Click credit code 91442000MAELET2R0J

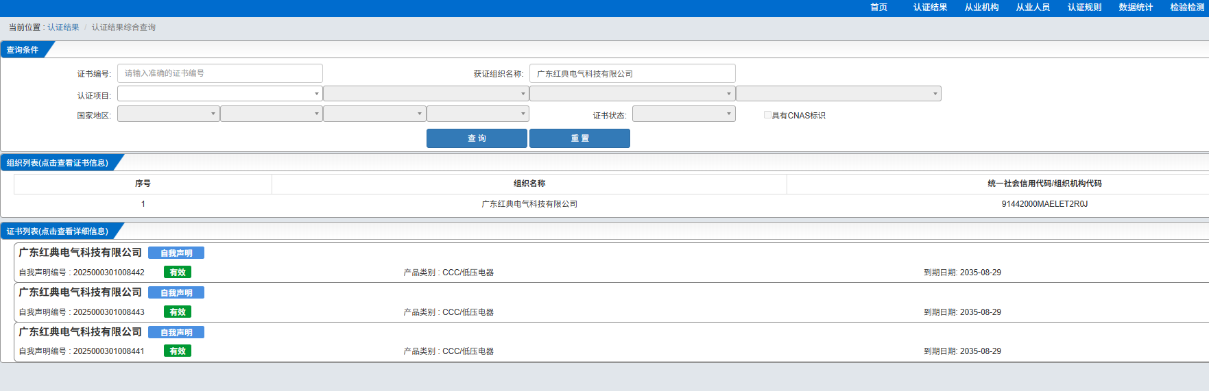1044,204
